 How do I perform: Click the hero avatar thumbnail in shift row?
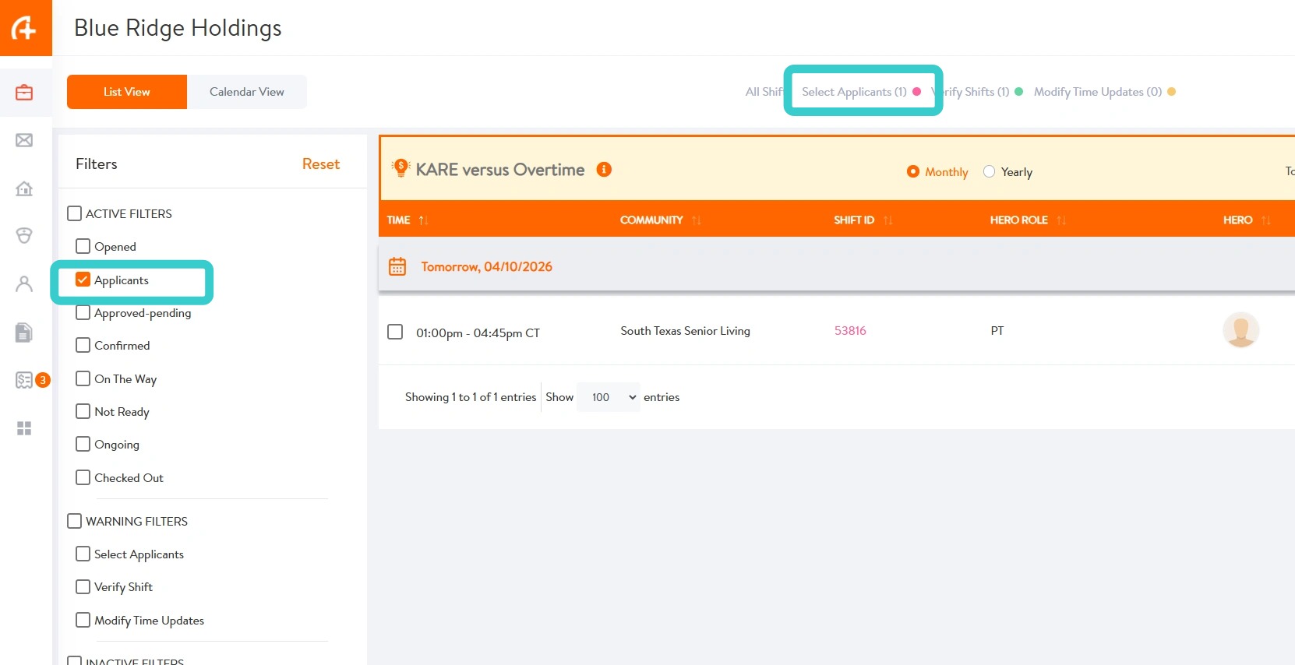tap(1241, 330)
